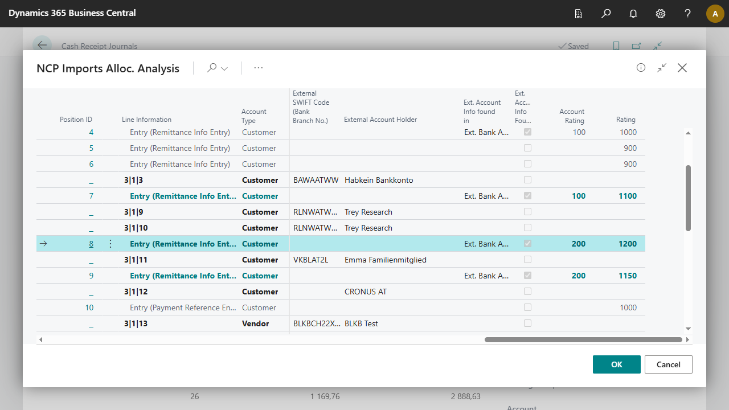This screenshot has height=410, width=729.
Task: Open Position ID 10 link
Action: click(89, 307)
